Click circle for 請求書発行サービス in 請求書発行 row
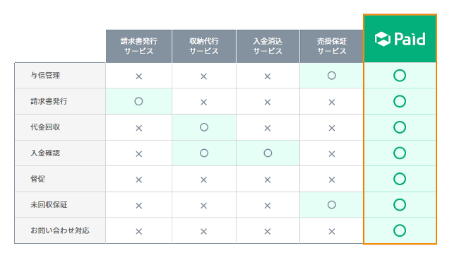Viewport: 452px width, 258px height. [138, 101]
